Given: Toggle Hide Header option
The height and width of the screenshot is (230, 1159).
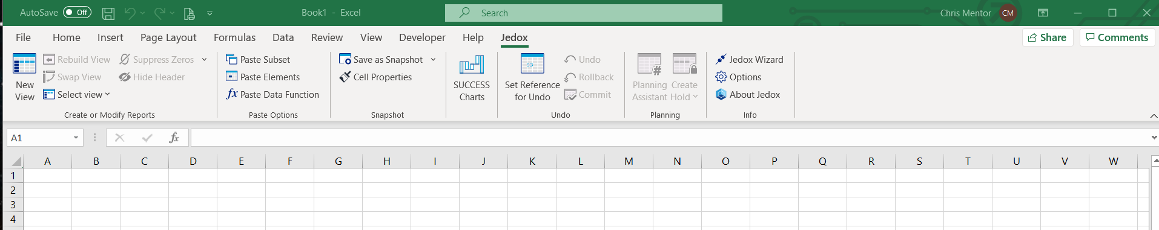Looking at the screenshot, I should pos(152,77).
